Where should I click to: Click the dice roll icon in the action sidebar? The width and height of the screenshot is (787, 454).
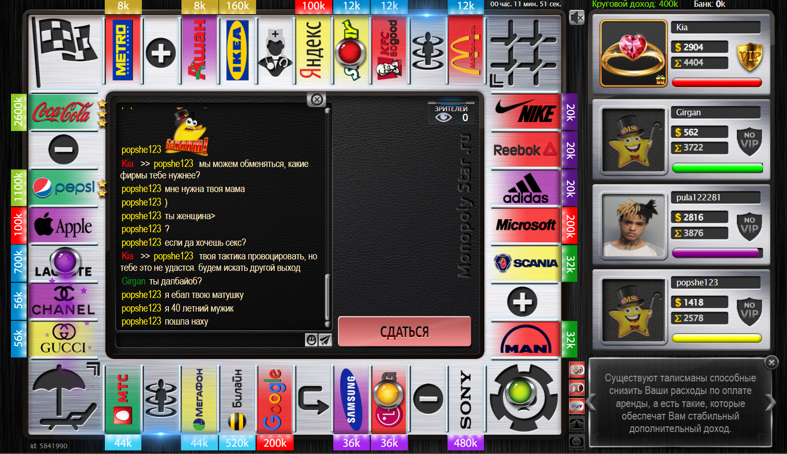click(577, 370)
